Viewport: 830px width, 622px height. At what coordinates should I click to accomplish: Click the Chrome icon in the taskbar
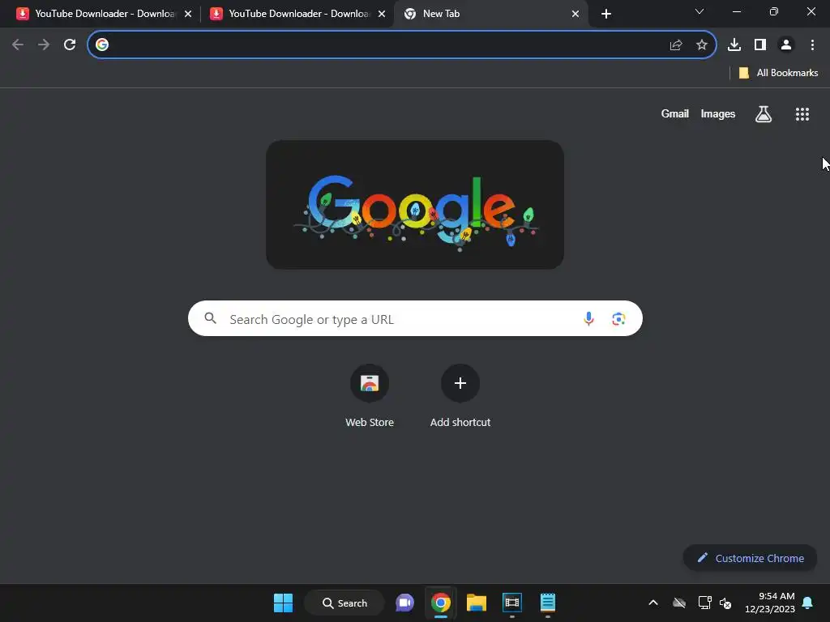point(440,603)
